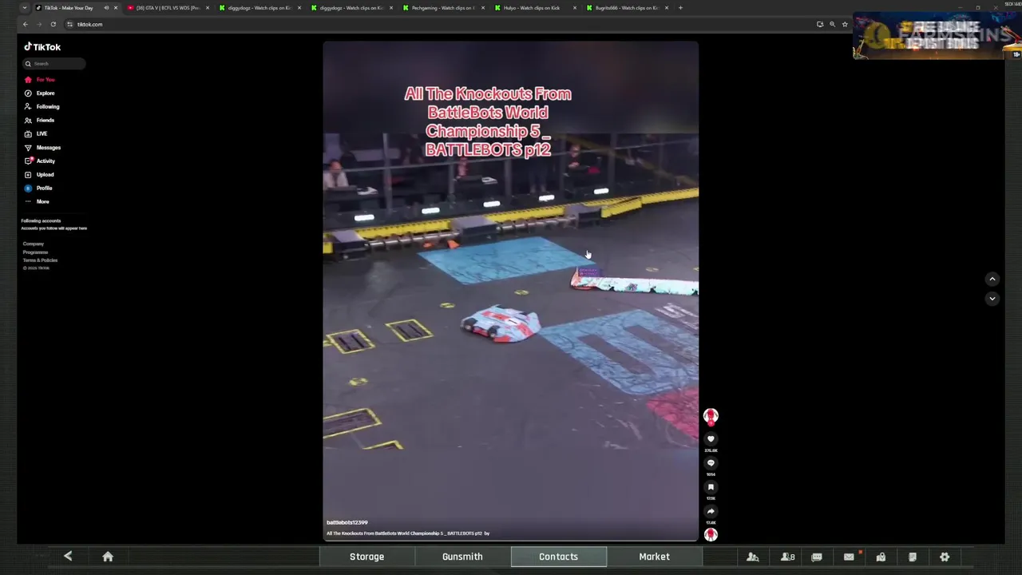The height and width of the screenshot is (575, 1022).
Task: Open the game mail inbox
Action: click(x=849, y=557)
